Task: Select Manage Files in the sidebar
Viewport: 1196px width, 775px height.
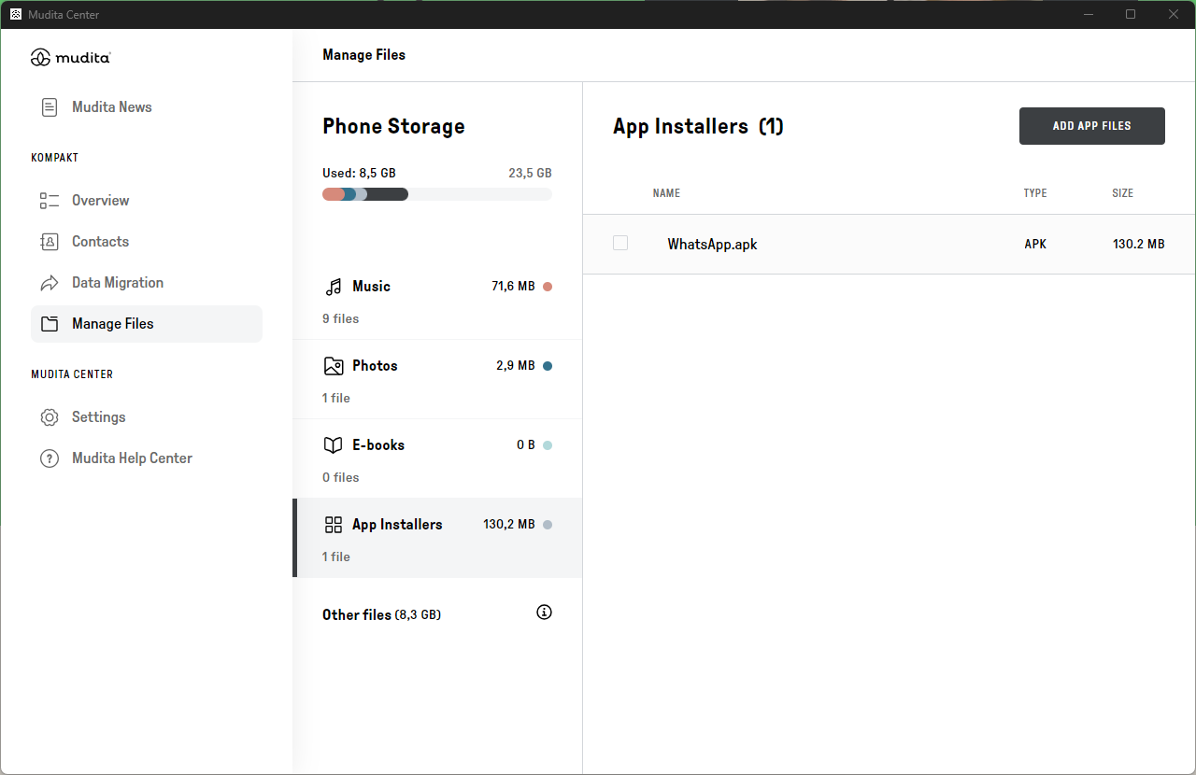Action: click(147, 324)
